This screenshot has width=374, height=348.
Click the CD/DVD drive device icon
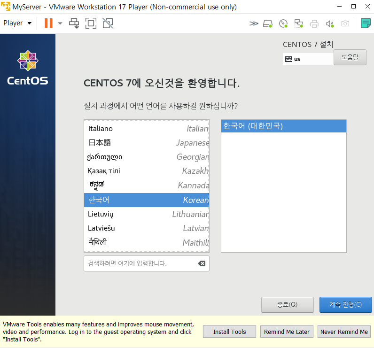coord(283,23)
